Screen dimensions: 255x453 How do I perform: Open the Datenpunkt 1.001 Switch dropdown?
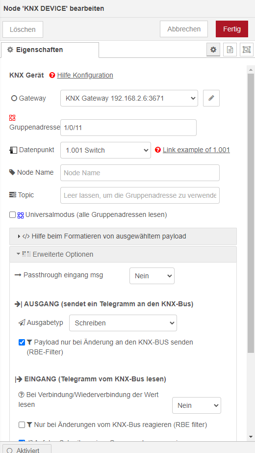click(106, 150)
